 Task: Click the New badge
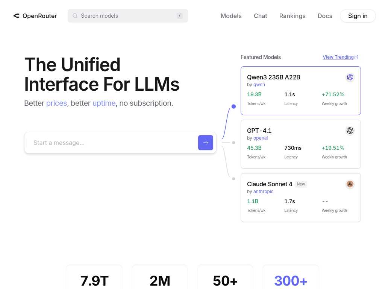(x=301, y=184)
